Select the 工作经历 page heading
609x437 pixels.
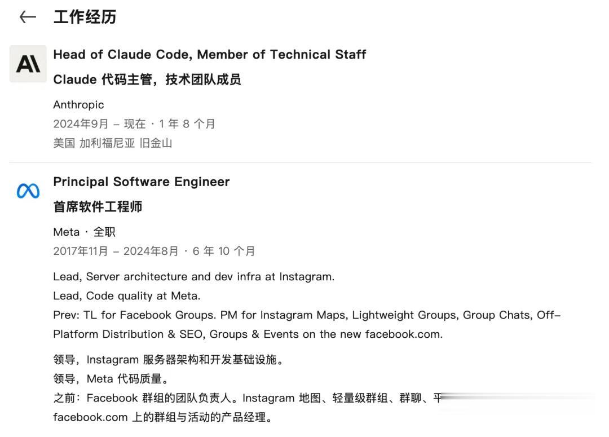(x=85, y=17)
